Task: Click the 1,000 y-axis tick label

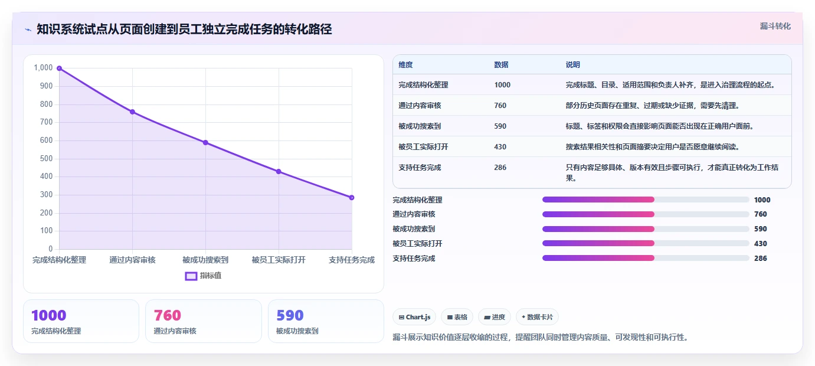Action: 43,68
